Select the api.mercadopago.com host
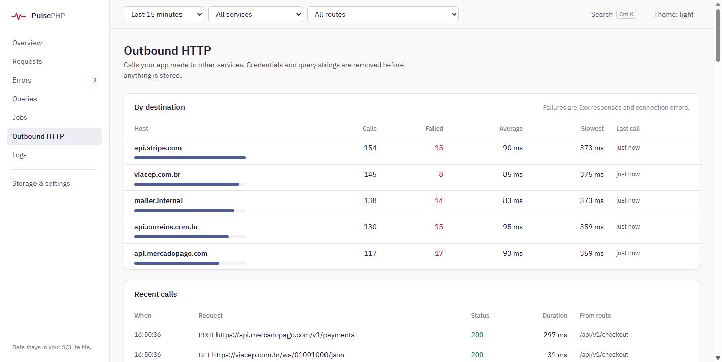This screenshot has width=722, height=362. (171, 253)
